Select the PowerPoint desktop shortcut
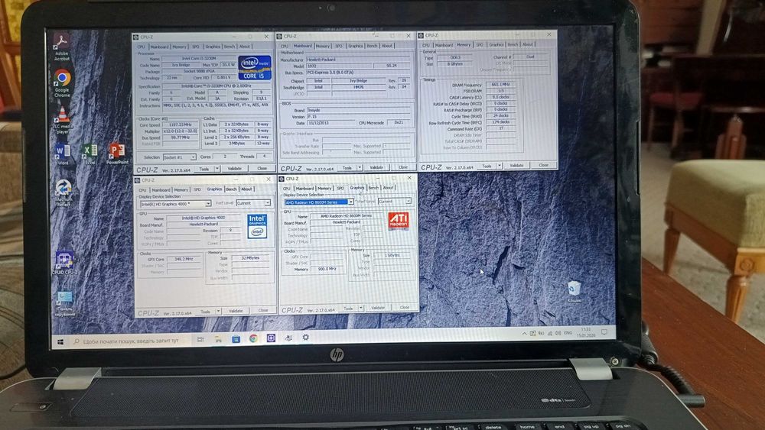 pos(117,153)
